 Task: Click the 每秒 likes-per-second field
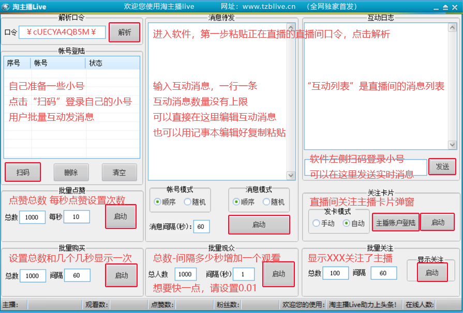tap(77, 217)
